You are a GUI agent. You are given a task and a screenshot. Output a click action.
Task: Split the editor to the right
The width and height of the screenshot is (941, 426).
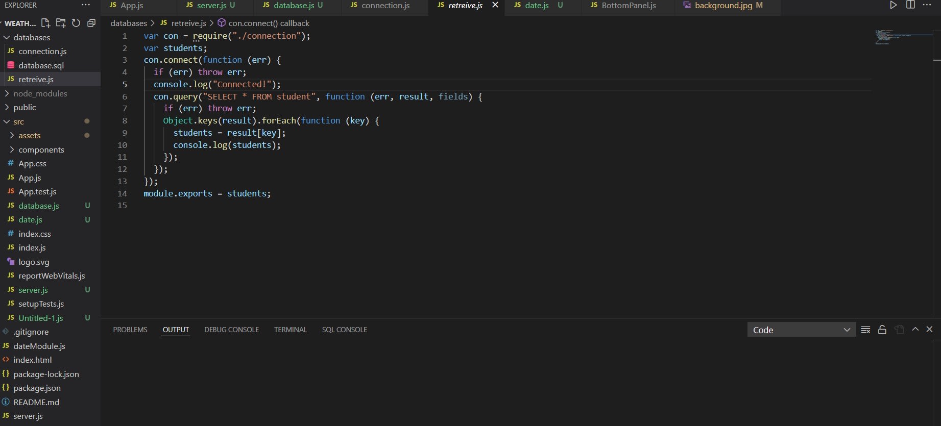coord(910,5)
